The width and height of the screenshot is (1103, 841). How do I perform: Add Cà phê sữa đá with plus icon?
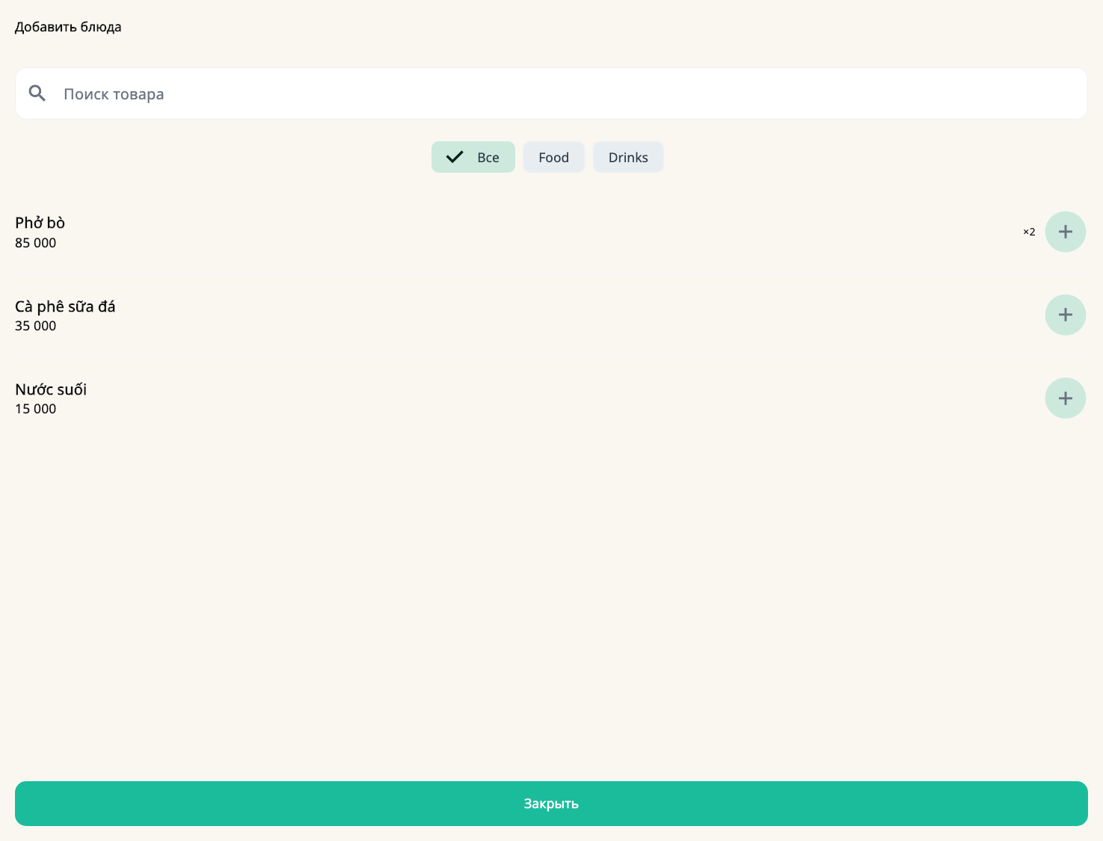coord(1065,315)
